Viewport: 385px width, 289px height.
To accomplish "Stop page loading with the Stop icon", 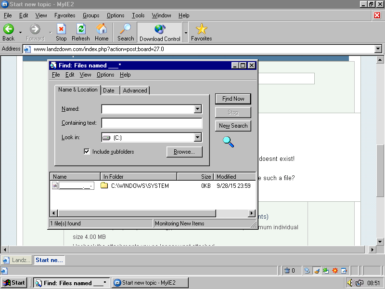I will tap(61, 29).
